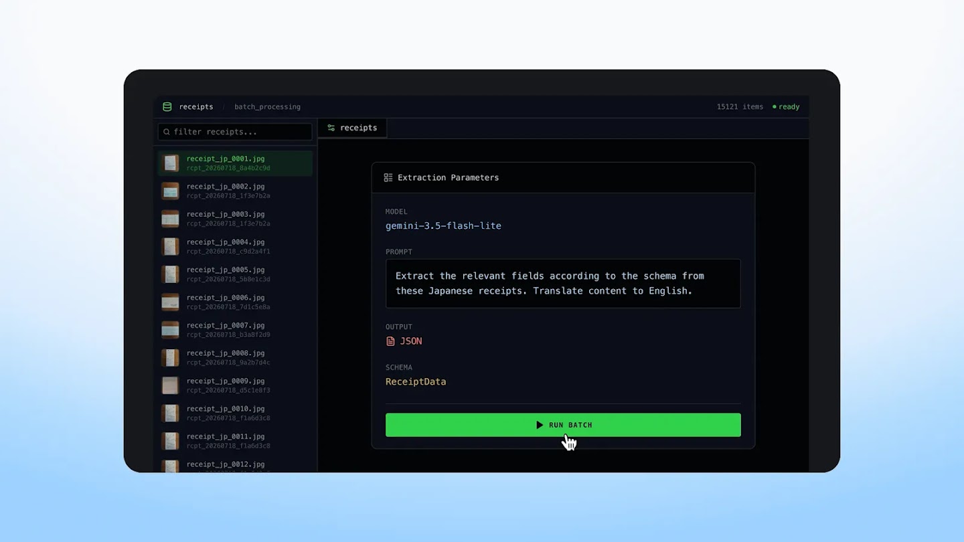This screenshot has height=542, width=964.
Task: Open the receipts tab
Action: pyautogui.click(x=352, y=128)
